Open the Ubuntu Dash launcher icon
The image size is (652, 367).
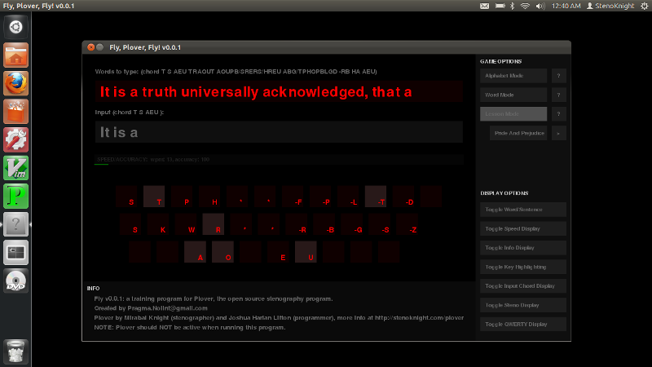[x=15, y=27]
